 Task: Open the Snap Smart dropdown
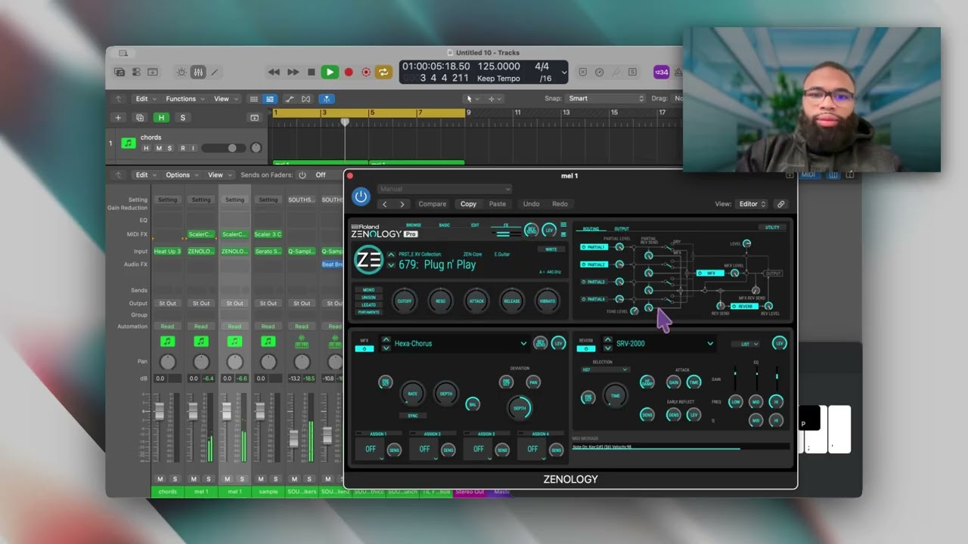point(607,98)
